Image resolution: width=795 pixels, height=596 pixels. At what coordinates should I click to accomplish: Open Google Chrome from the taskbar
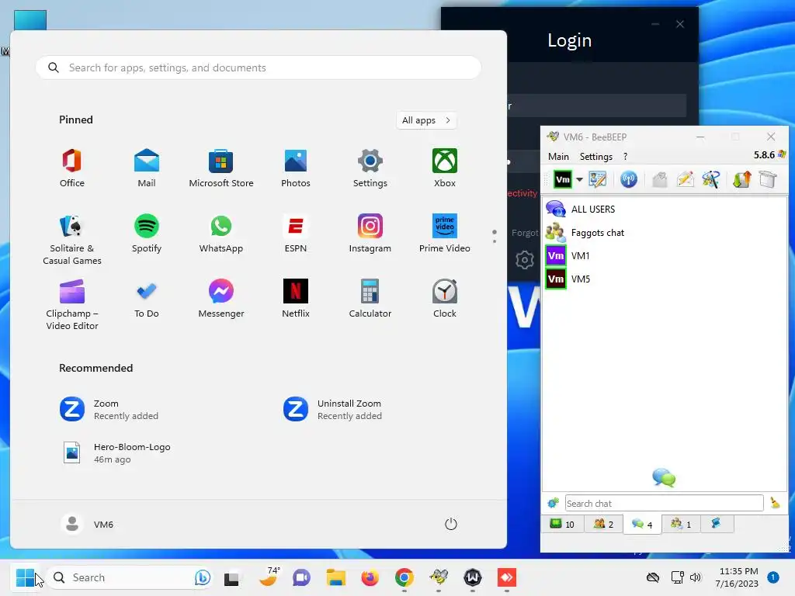[404, 577]
